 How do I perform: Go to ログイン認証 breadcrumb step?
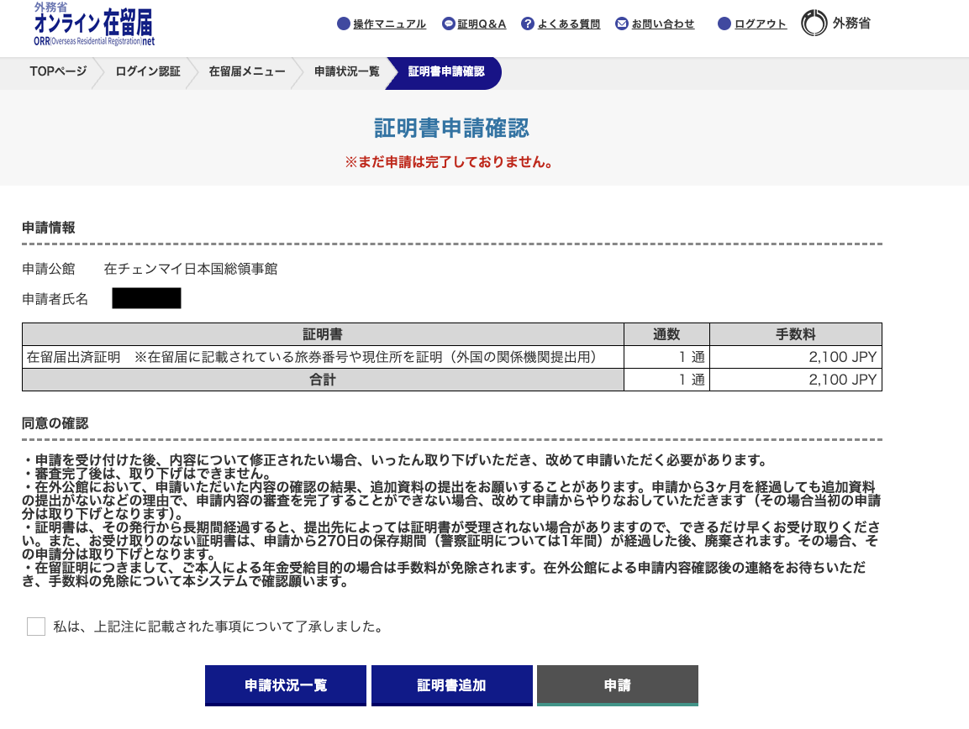(x=148, y=71)
